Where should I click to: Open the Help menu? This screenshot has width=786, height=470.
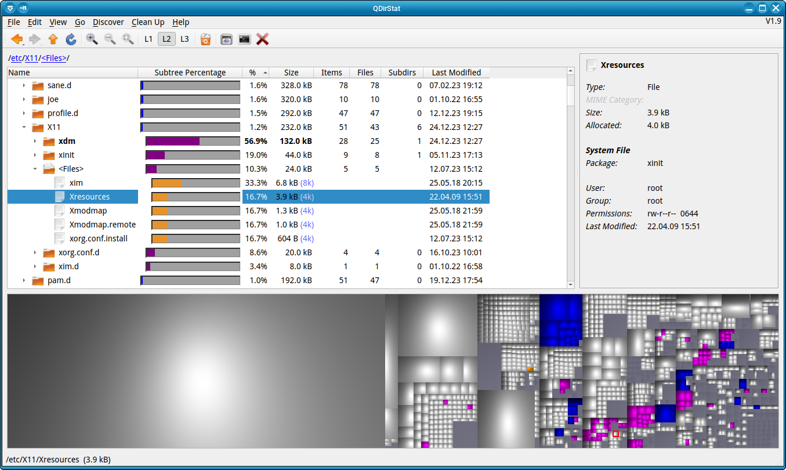181,22
